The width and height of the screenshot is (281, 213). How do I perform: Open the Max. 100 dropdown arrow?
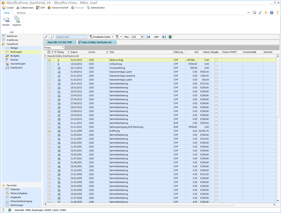click(x=142, y=37)
